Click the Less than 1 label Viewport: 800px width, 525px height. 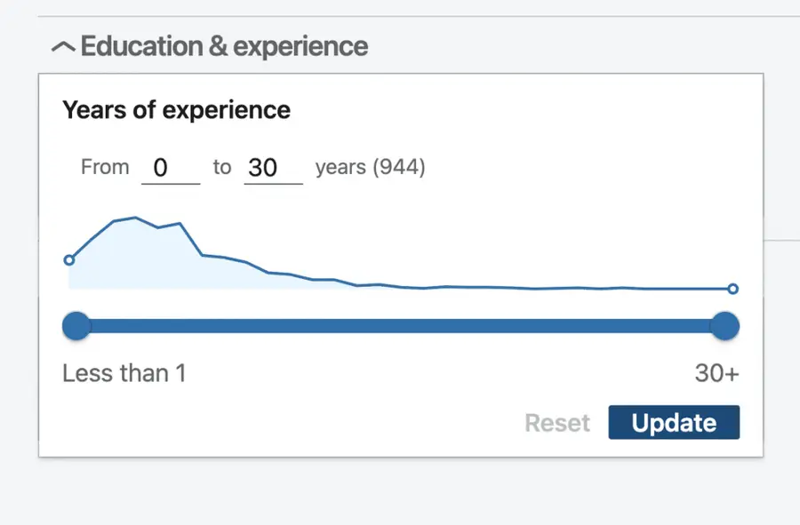pos(124,373)
